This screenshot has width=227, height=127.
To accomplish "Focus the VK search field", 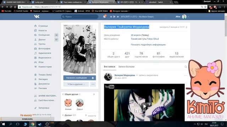I will tap(79, 17).
